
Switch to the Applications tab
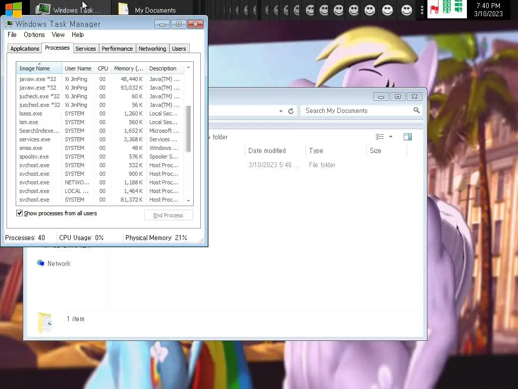click(25, 49)
